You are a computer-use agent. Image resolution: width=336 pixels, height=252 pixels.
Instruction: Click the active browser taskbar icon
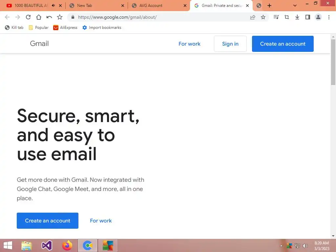click(x=87, y=245)
